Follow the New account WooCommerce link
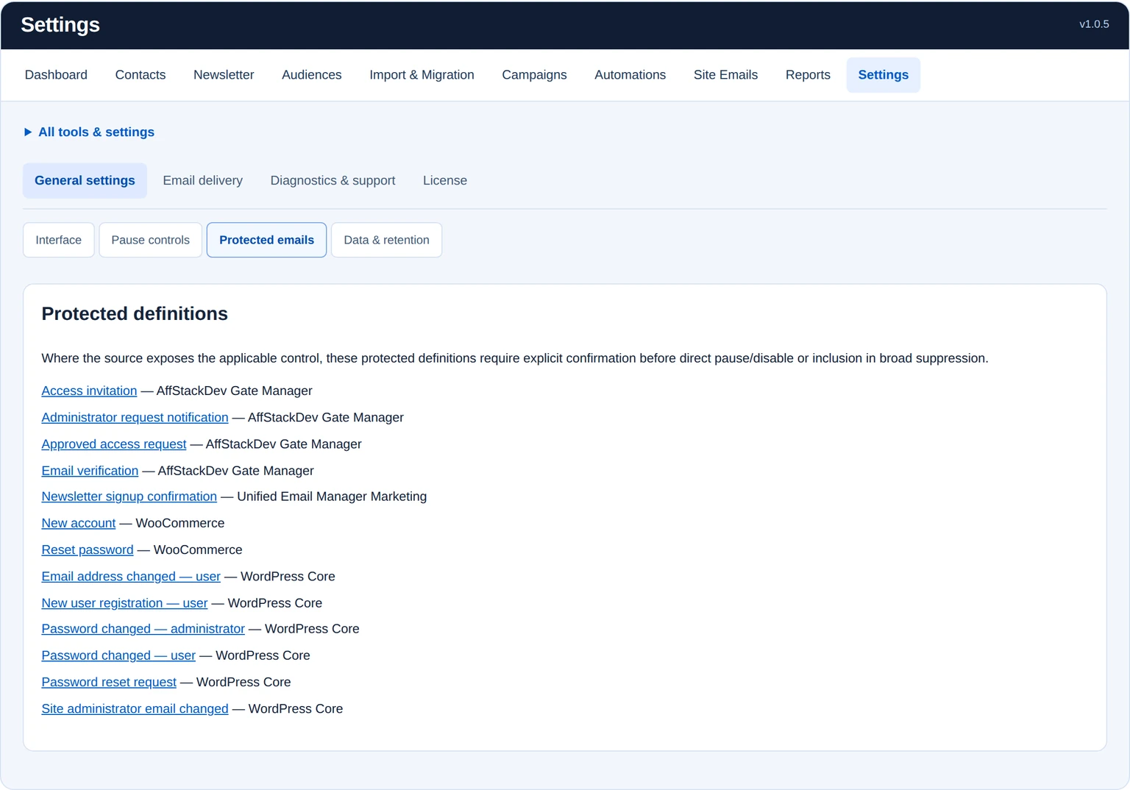1130x790 pixels. pos(79,523)
